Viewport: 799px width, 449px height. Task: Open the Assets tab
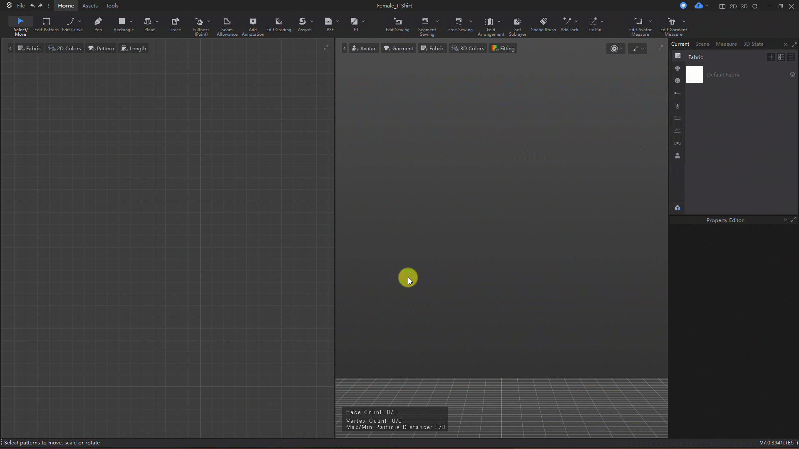[x=90, y=6]
